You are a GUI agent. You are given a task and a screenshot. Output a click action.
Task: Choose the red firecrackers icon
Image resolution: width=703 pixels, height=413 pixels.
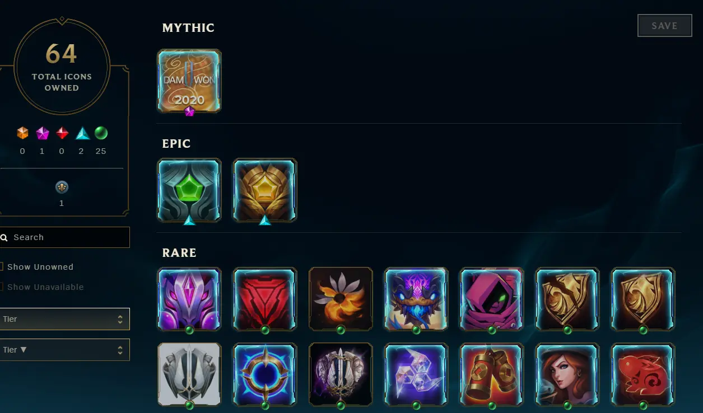coord(492,375)
